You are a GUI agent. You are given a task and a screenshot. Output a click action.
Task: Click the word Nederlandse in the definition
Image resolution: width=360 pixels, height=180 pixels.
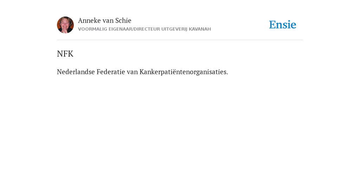[x=76, y=72]
